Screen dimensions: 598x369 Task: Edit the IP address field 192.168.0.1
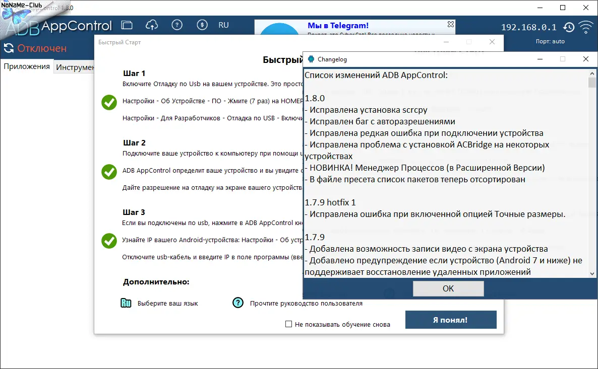tap(528, 27)
